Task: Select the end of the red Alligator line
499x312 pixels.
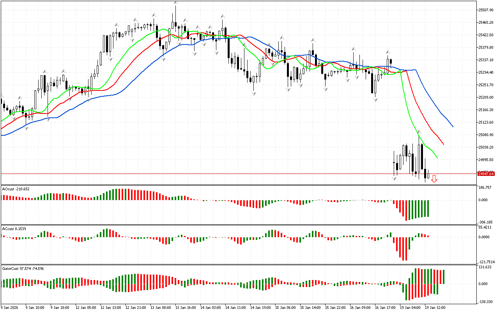Action: tap(444, 144)
